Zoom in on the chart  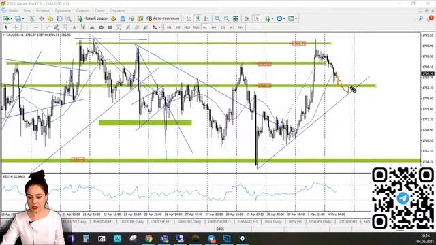pyautogui.click(x=217, y=18)
